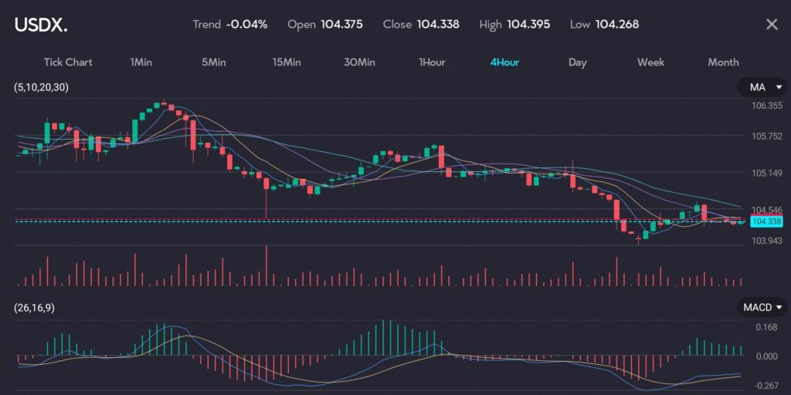791x395 pixels.
Task: Click the active 4Hour timeframe tab
Action: pos(504,62)
